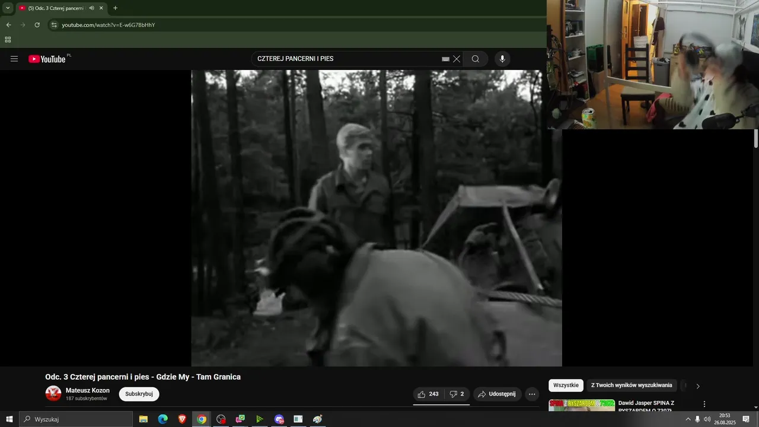
Task: Click the Udostępnij share button
Action: tap(497, 394)
